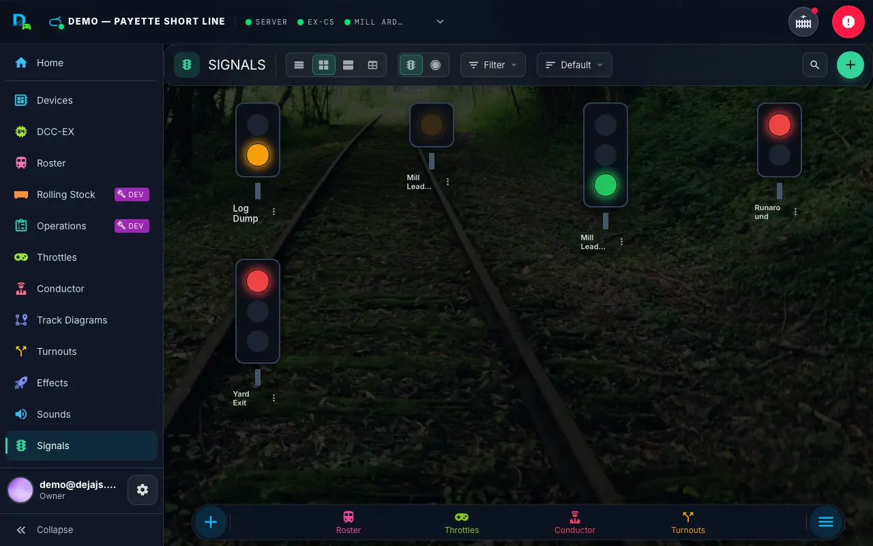The image size is (873, 546).
Task: Switch to Roster in the bottom bar
Action: coord(349,522)
